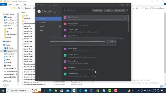Click the VideoMakerPro project gear icon
This screenshot has height=93, width=166.
coord(125,18)
